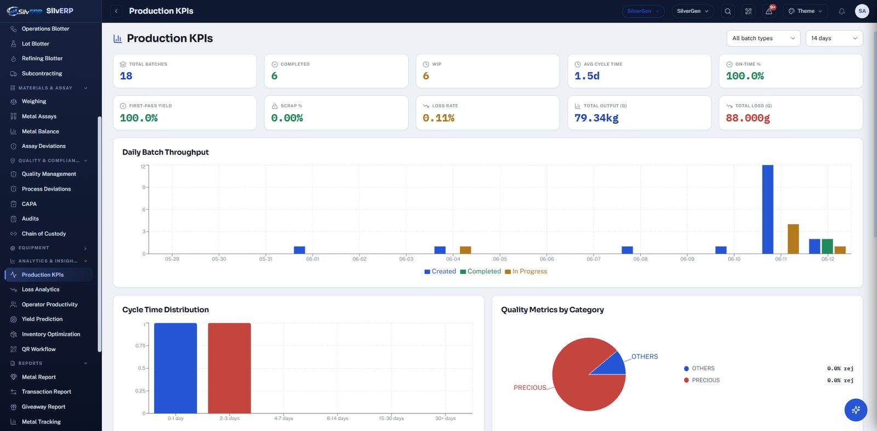Screen dimensions: 877x431
Task: Collapse the Analytics & Insights section
Action: pos(49,261)
